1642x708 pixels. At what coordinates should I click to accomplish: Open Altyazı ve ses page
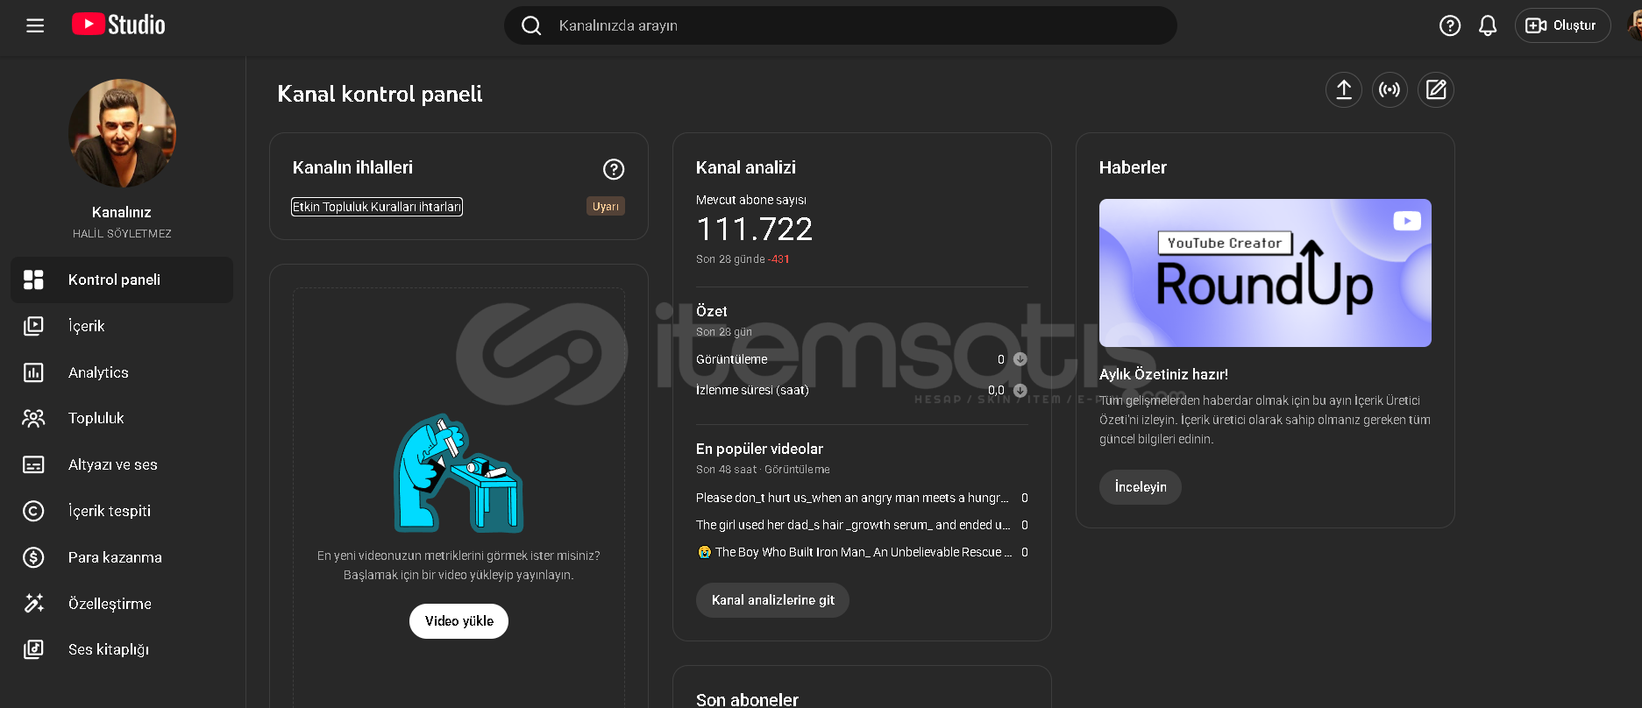tap(122, 464)
